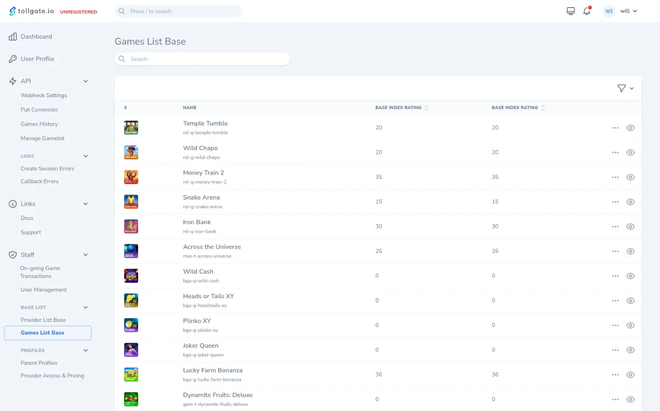
Task: Go to Webhook Settings in sidebar
Action: pos(44,95)
